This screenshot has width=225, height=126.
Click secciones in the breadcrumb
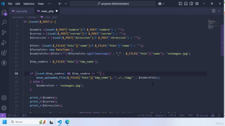tap(18, 17)
